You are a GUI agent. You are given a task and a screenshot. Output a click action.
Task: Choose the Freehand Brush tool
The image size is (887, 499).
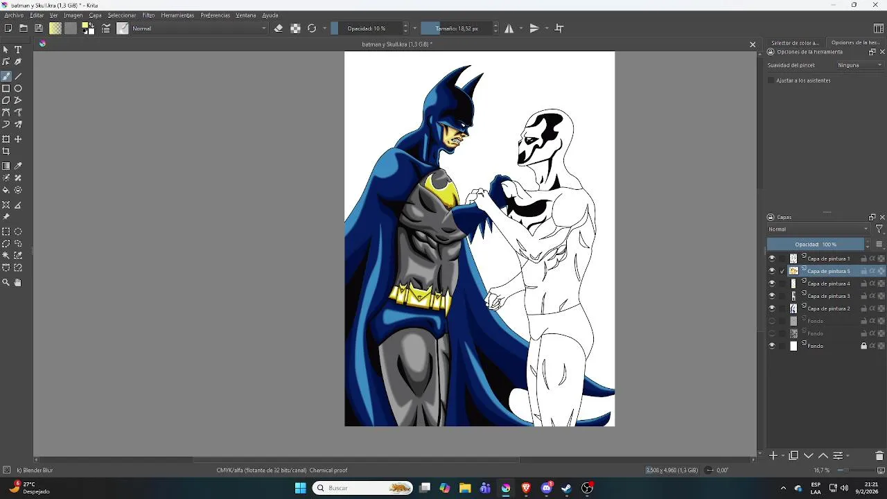pyautogui.click(x=6, y=76)
